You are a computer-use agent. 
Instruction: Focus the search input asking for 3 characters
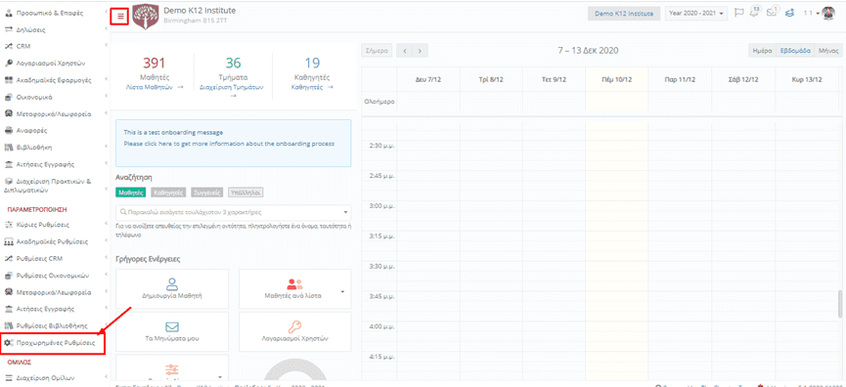point(233,212)
